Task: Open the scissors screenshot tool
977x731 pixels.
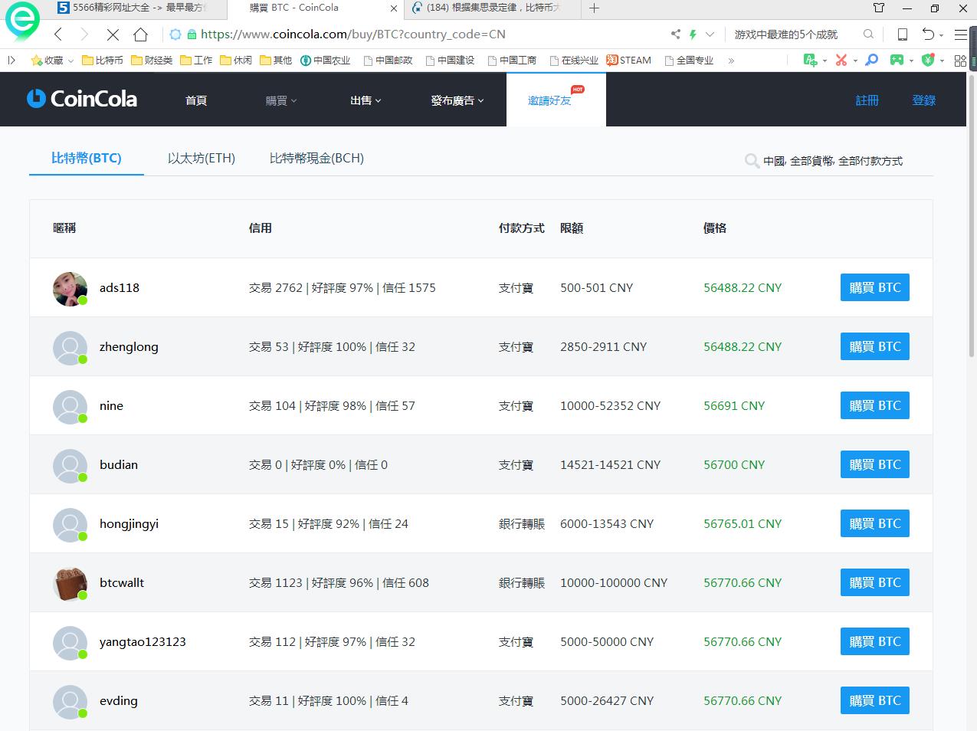Action: [x=841, y=60]
